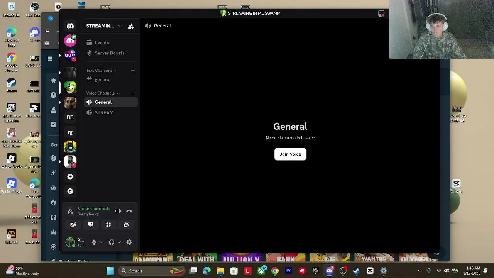Image resolution: width=494 pixels, height=278 pixels.
Task: Click the taskbar Search box
Action: pyautogui.click(x=151, y=271)
